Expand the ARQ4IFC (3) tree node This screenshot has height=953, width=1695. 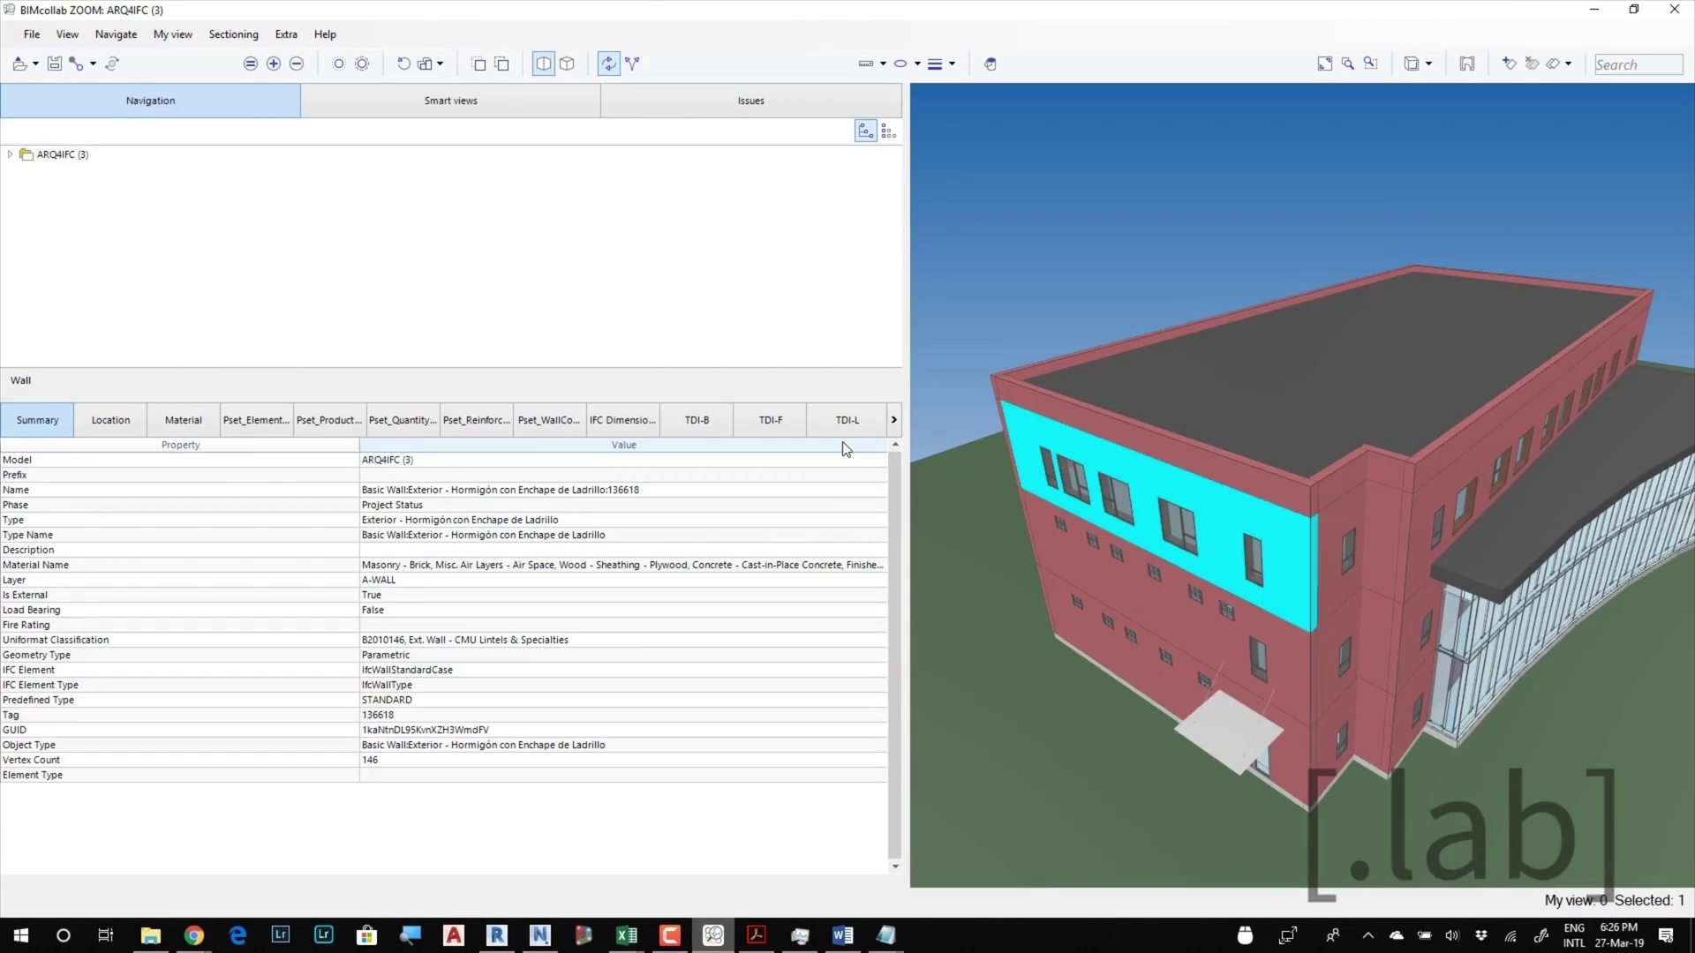click(x=10, y=154)
